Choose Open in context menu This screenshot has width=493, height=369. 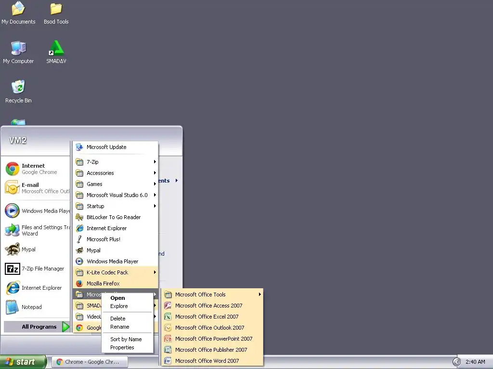[x=127, y=298]
